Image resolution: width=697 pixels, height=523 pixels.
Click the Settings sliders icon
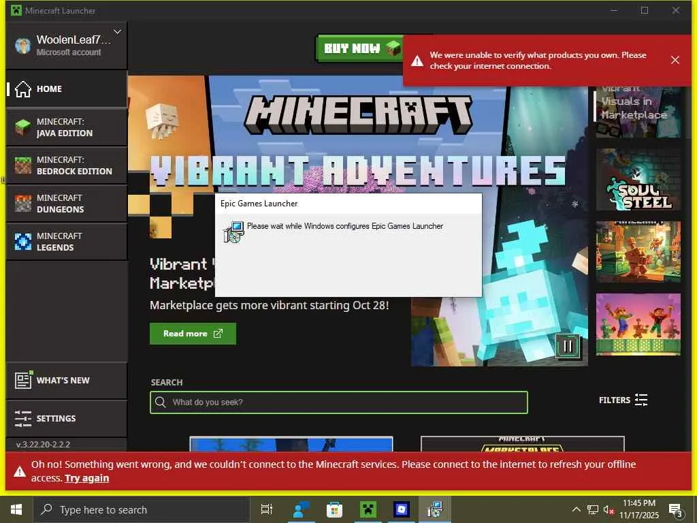[22, 419]
